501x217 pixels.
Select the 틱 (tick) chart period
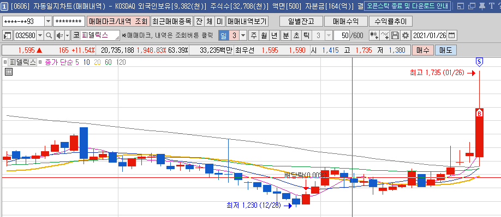pos(306,35)
